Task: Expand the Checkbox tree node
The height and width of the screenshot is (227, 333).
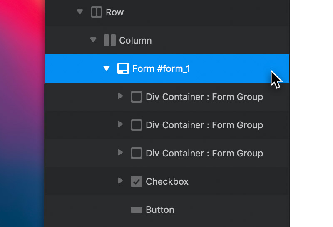Action: click(120, 181)
